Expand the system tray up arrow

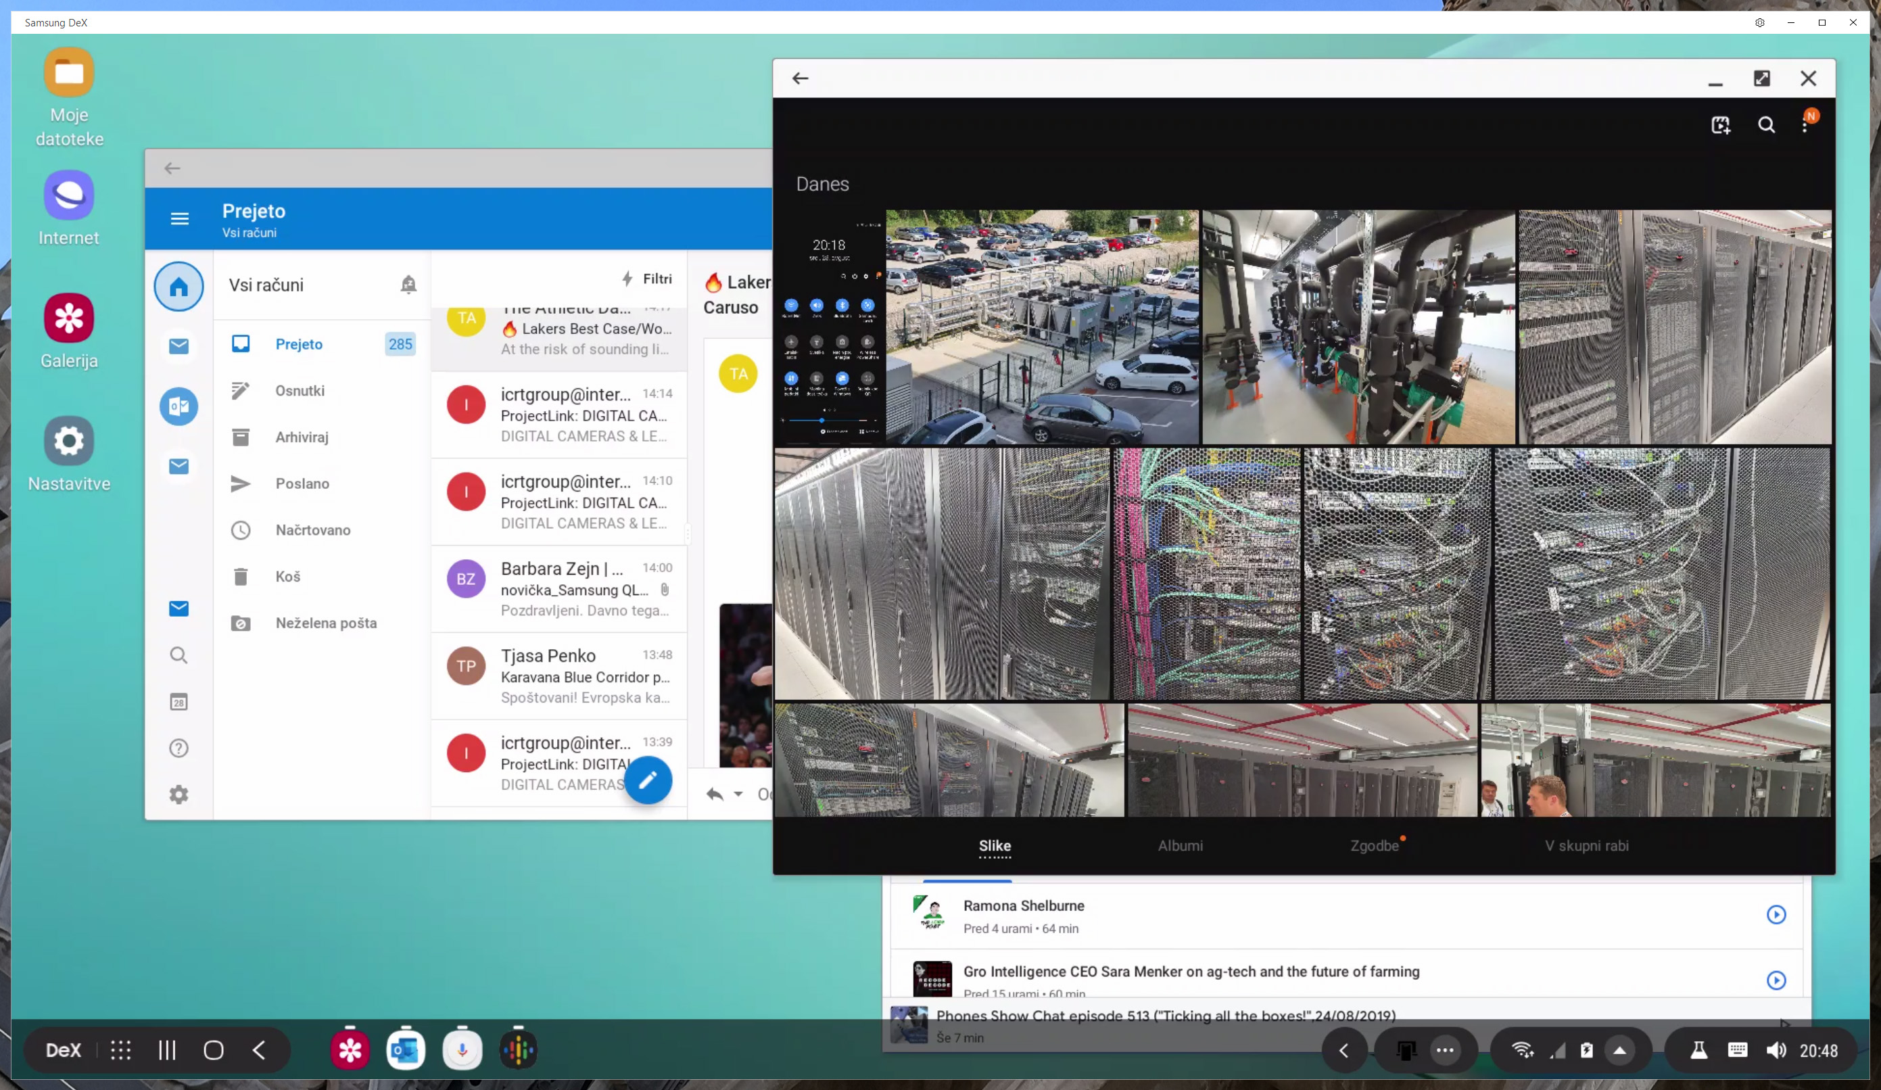coord(1620,1050)
